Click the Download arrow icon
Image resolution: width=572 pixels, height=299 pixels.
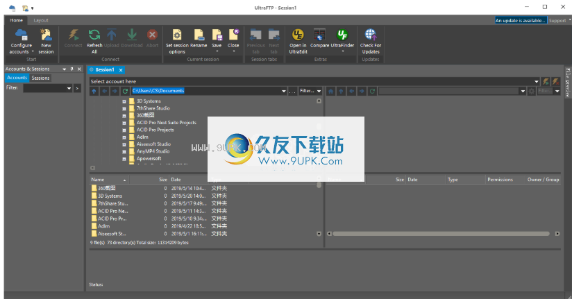pos(132,35)
